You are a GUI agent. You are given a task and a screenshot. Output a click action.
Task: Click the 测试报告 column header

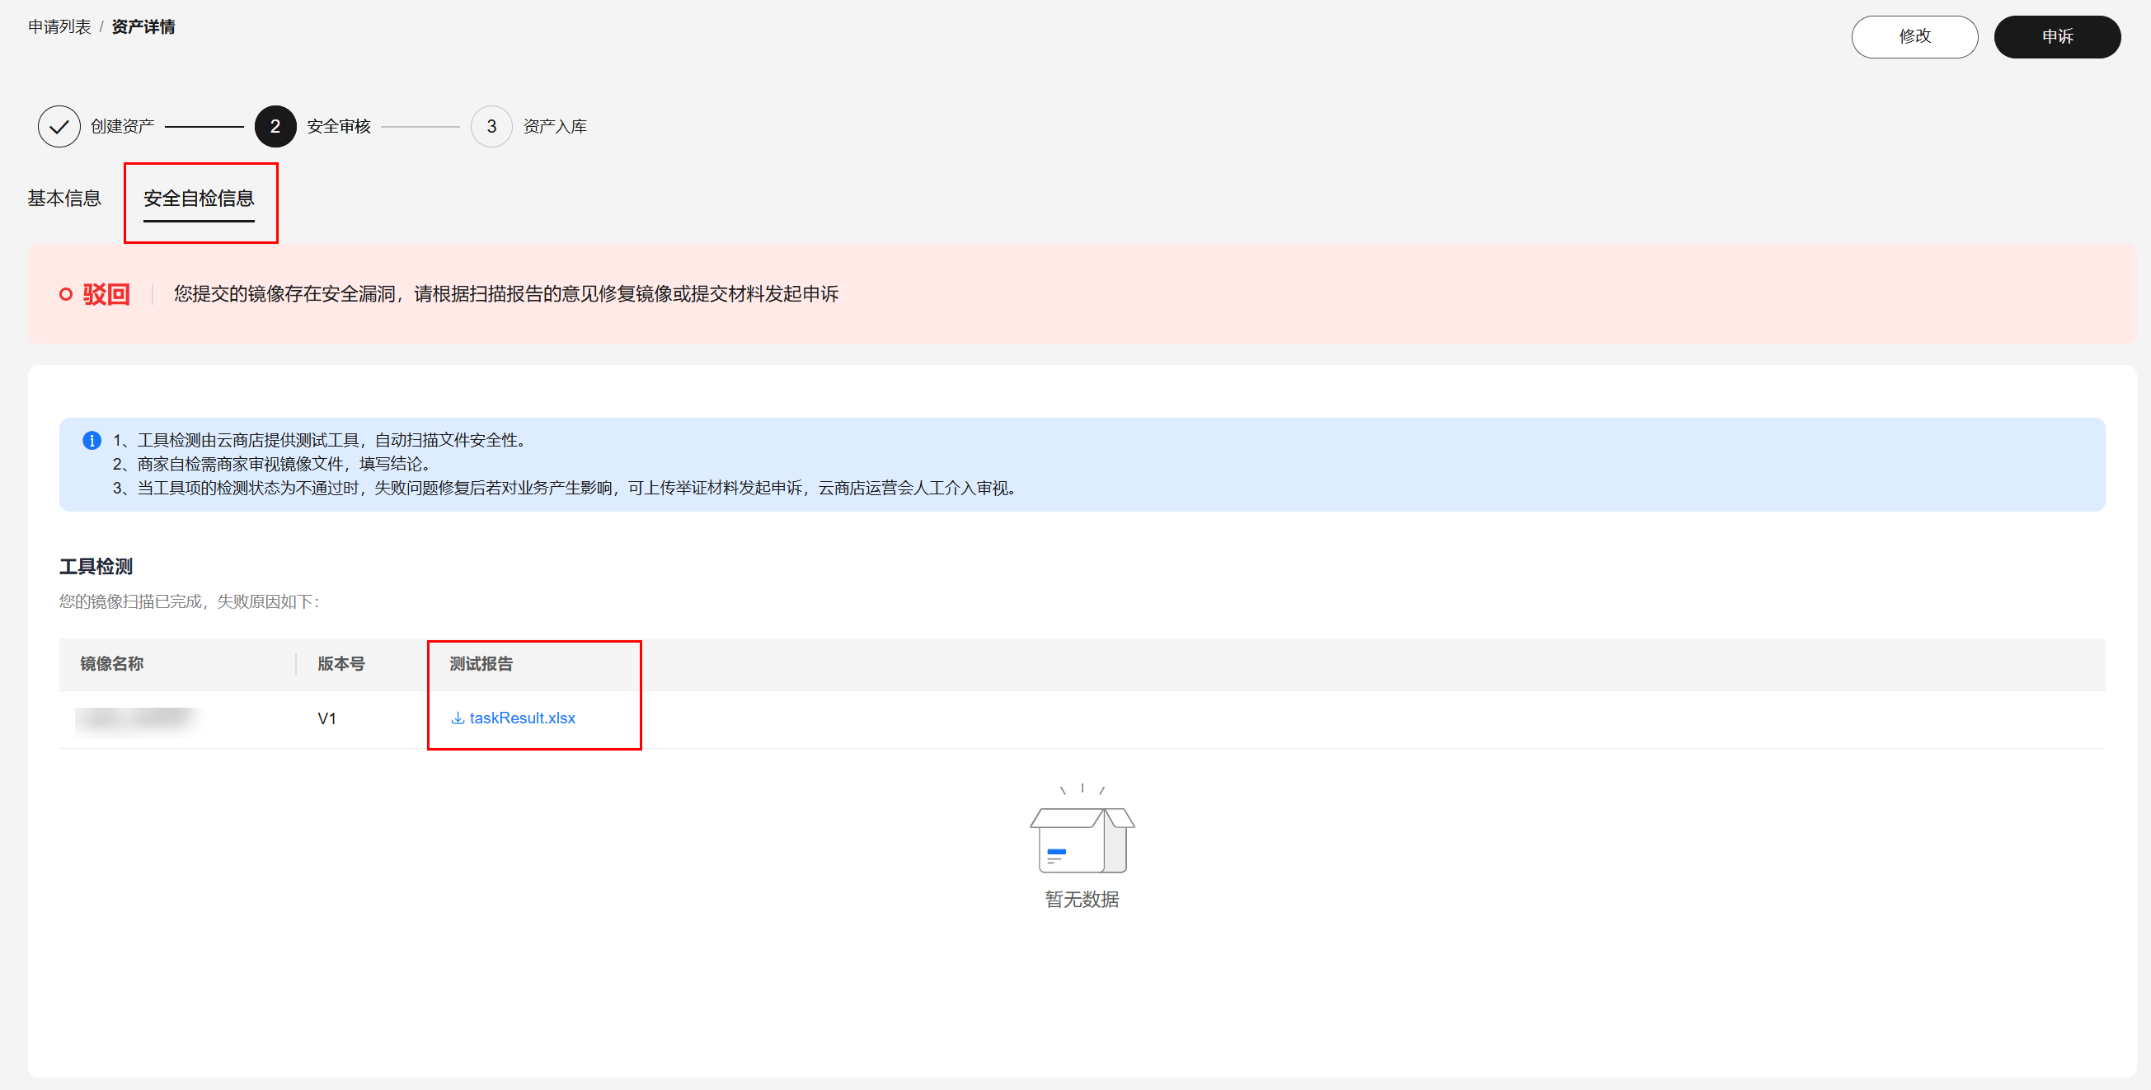pos(481,663)
